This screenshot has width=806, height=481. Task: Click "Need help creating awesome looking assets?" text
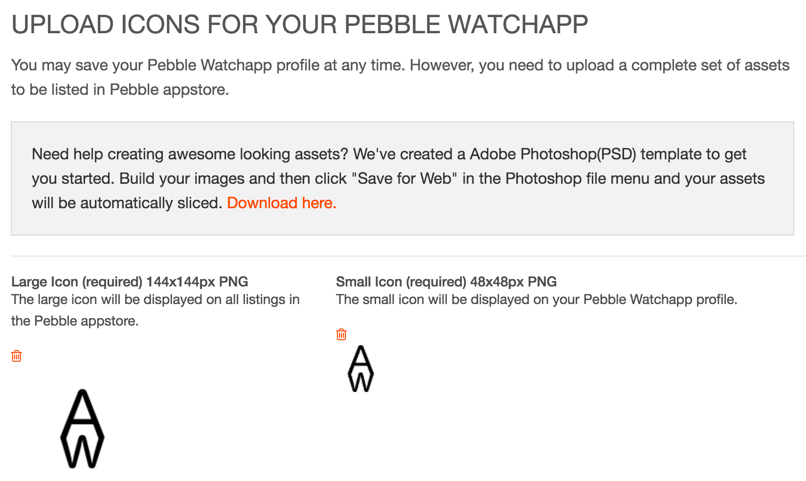tap(190, 154)
